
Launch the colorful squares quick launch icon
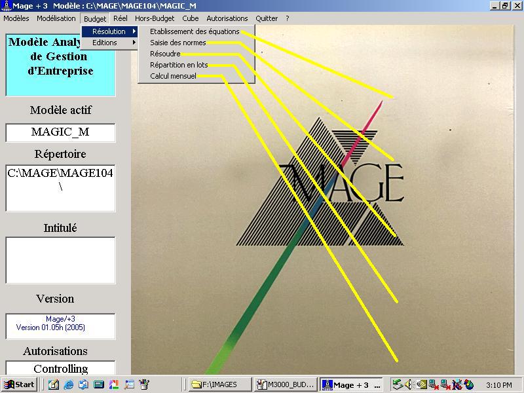[114, 384]
